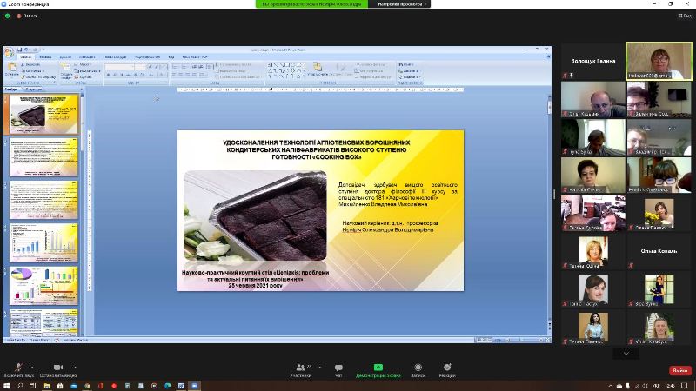Switch to the Слайды pane tab
The height and width of the screenshot is (391, 696).
tap(11, 89)
